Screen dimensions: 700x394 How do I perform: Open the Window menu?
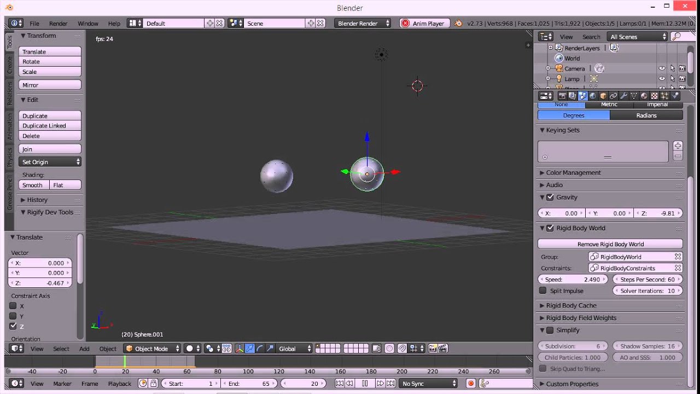pos(88,24)
